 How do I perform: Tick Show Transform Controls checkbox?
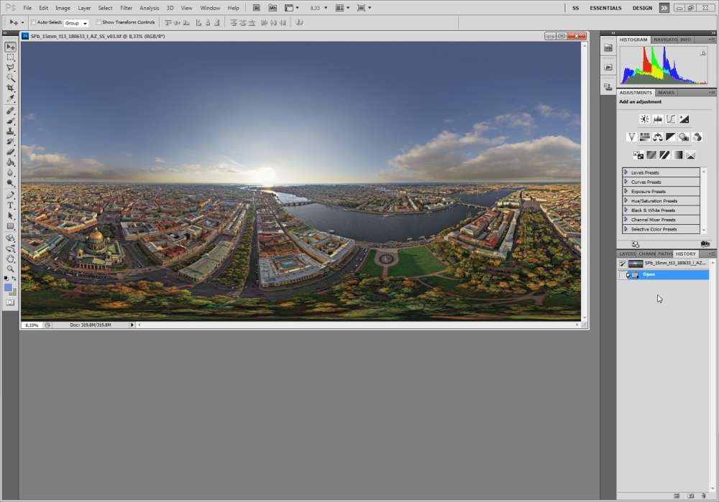pyautogui.click(x=99, y=22)
